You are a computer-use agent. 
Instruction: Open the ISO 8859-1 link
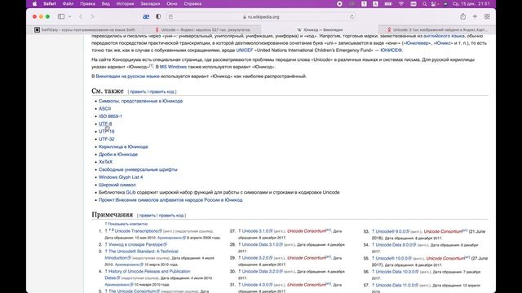click(110, 116)
